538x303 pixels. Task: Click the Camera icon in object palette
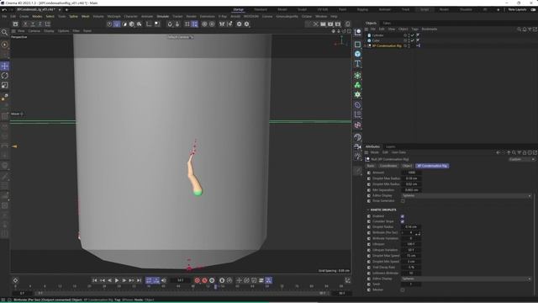[x=357, y=146]
